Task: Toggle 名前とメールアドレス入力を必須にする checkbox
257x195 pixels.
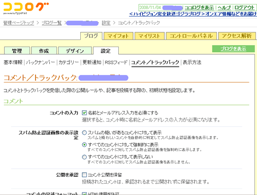Action: [84, 112]
